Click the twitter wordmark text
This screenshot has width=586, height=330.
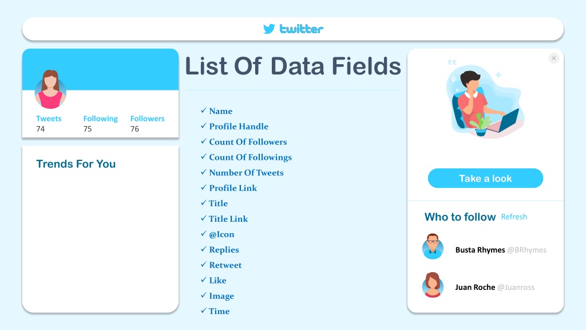pos(301,29)
